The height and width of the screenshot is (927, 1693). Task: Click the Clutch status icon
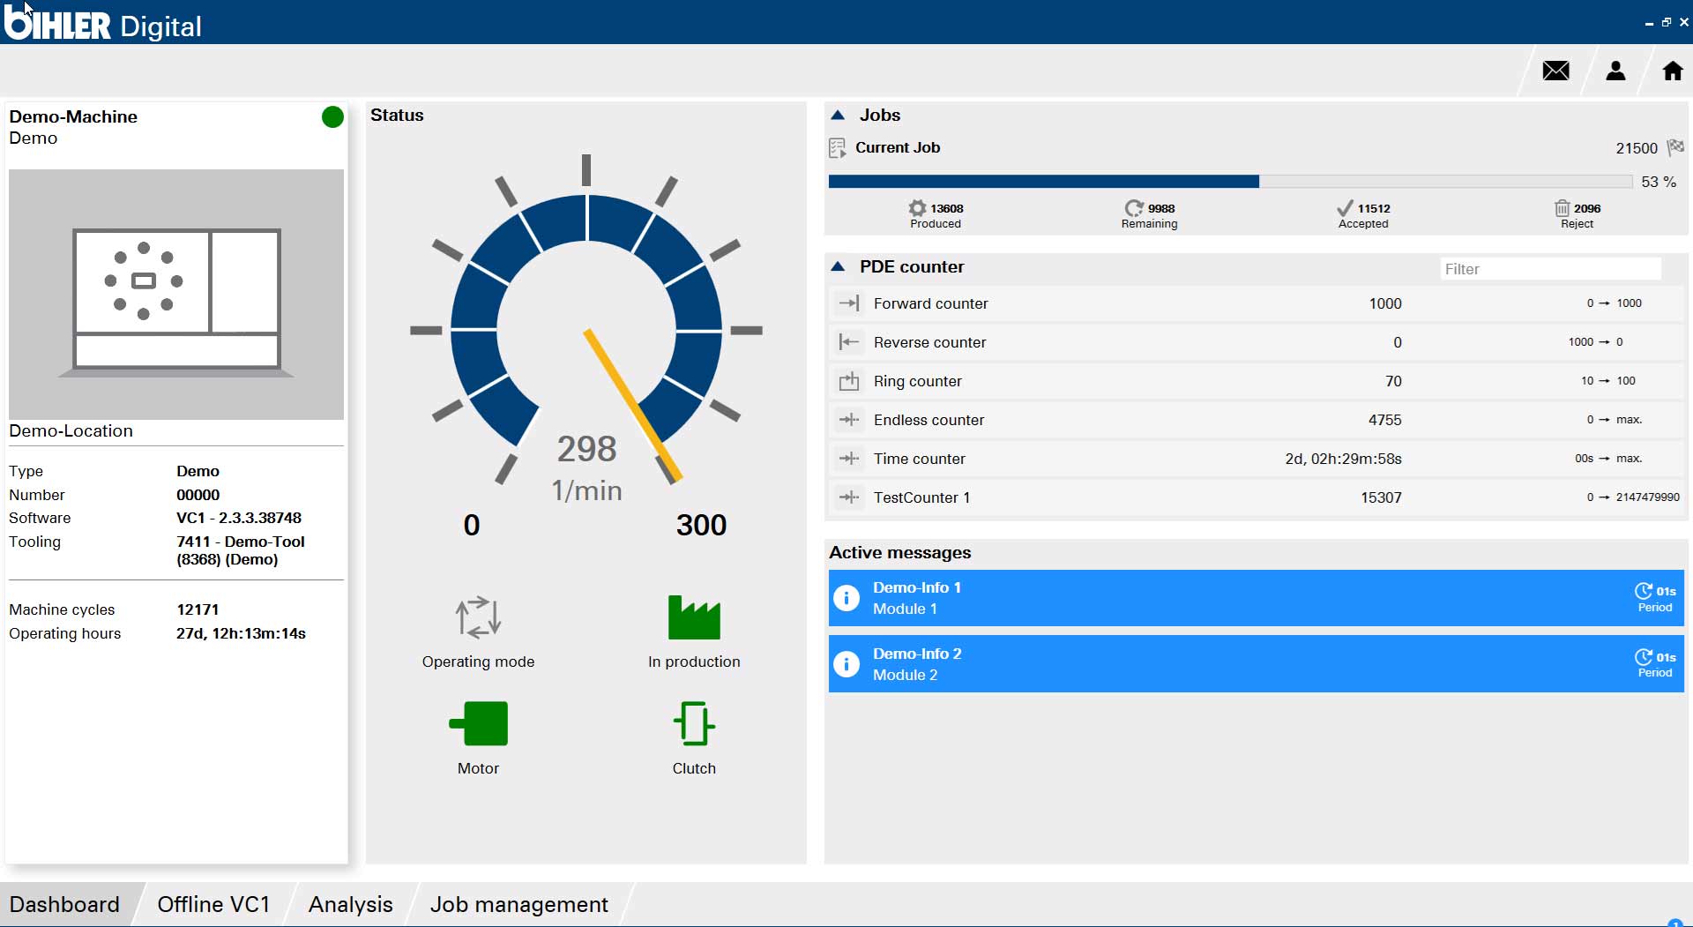pos(694,723)
